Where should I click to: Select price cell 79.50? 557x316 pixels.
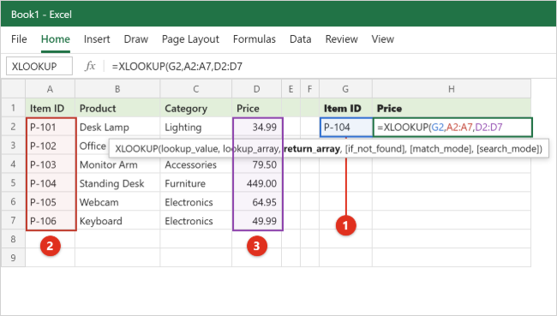(257, 164)
